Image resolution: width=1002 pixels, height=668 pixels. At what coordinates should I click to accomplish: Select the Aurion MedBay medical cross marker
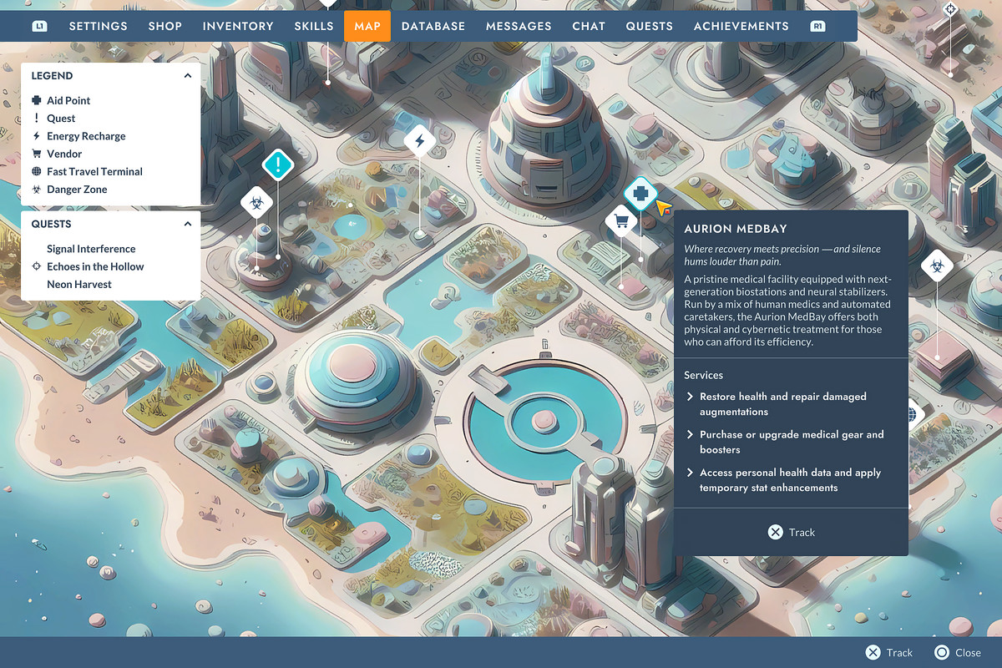click(x=640, y=193)
